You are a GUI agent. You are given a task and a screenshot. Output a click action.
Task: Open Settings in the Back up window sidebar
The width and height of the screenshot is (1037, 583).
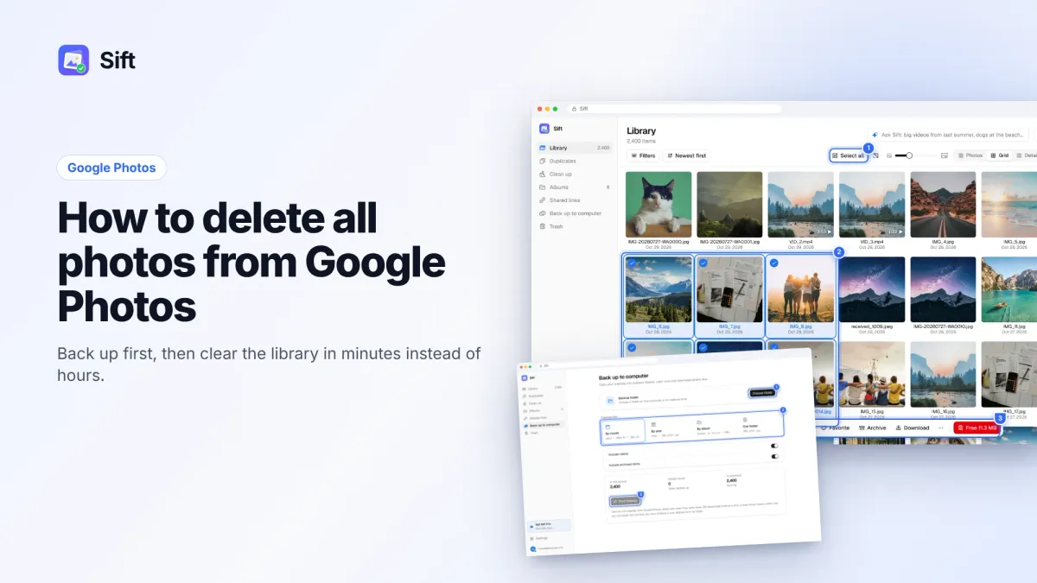(541, 538)
